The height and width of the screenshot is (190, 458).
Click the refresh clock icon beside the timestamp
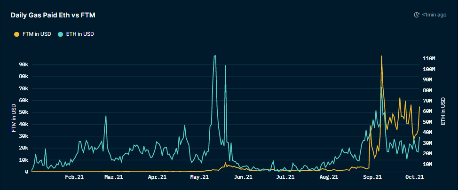point(416,15)
